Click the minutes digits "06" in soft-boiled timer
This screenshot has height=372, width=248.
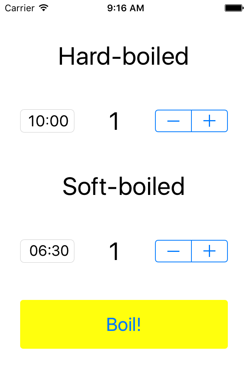38,251
